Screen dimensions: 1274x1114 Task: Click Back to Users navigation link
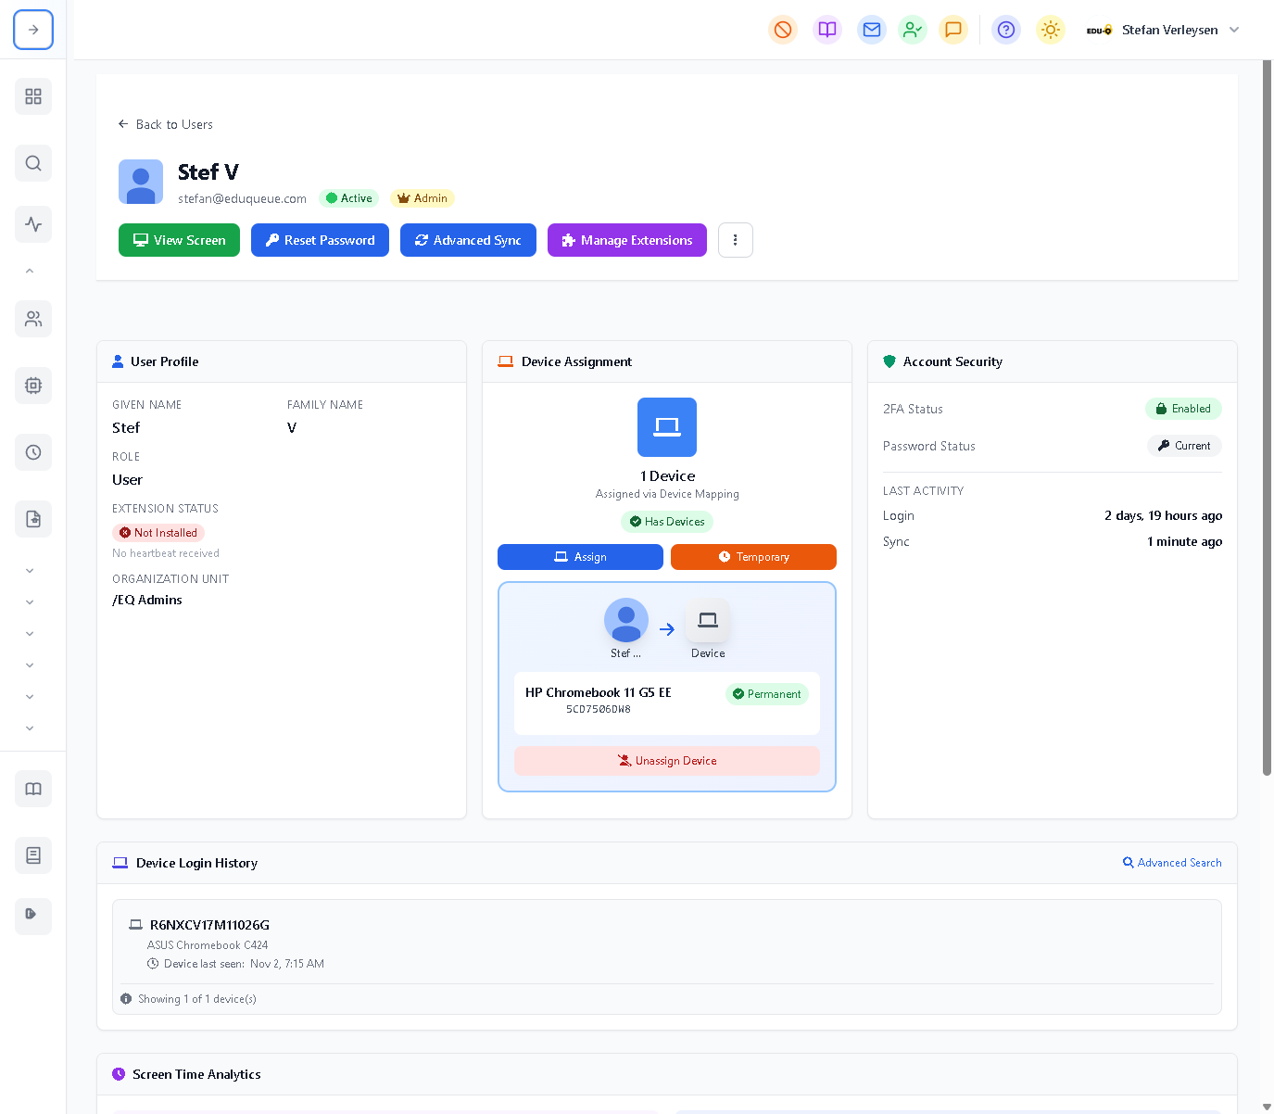click(166, 124)
